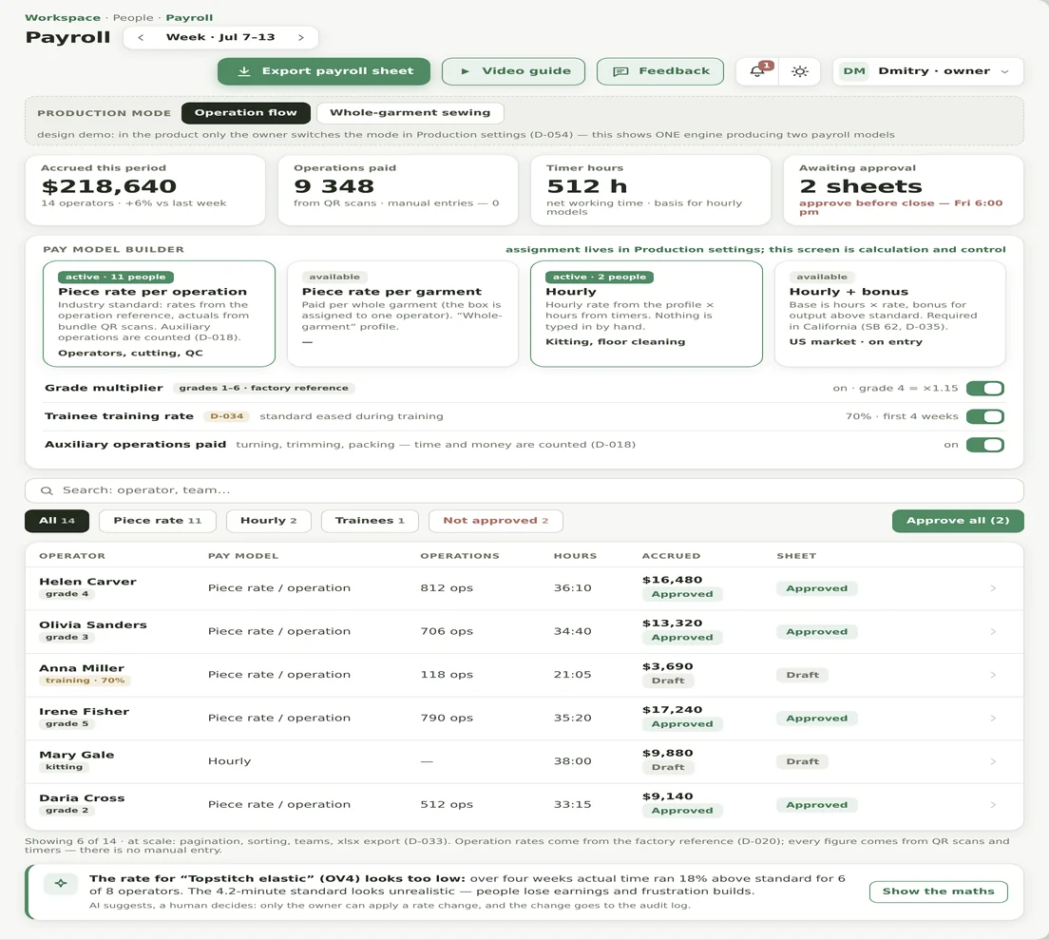Viewport: 1049px width, 940px height.
Task: Filter by the All 14 tab
Action: click(x=57, y=521)
